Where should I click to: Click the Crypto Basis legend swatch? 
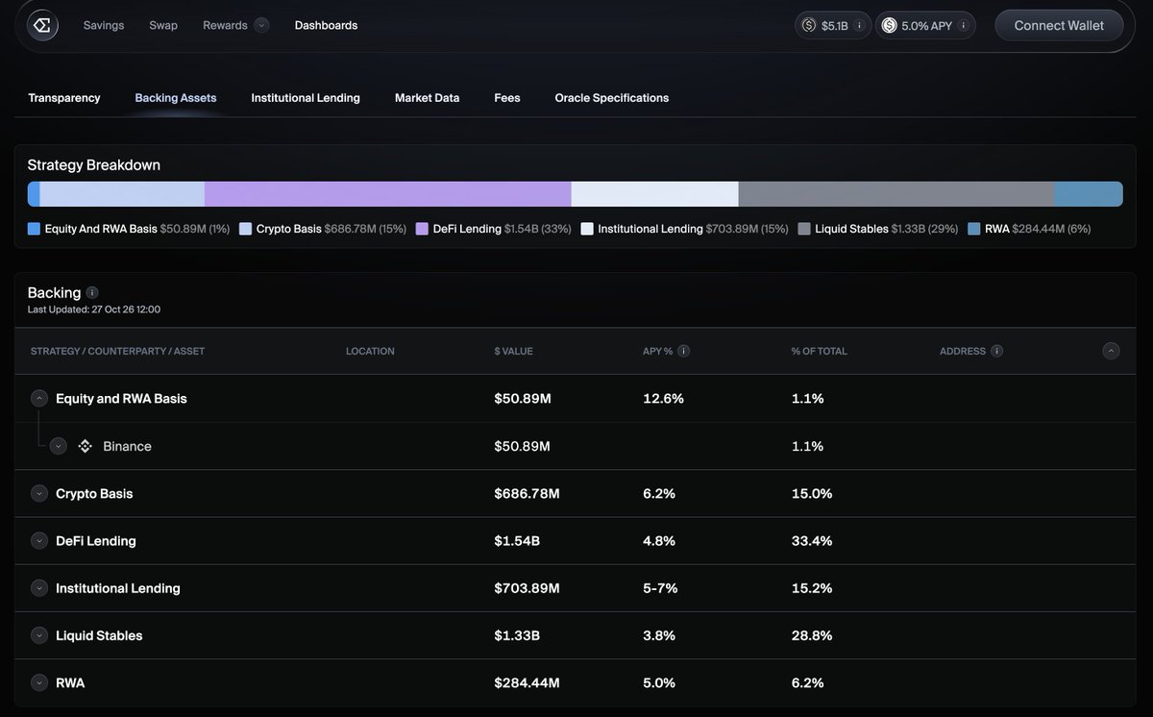pos(245,229)
